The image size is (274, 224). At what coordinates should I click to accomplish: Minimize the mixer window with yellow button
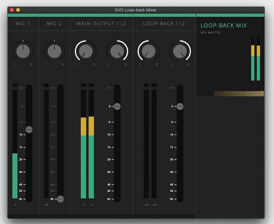pos(18,10)
